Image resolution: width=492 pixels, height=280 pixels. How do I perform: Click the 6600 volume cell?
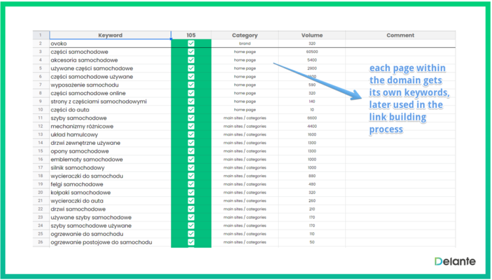(x=312, y=118)
